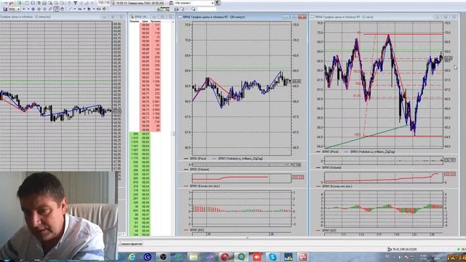This screenshot has width=466, height=262.
Task: Open the dropdown arrow beside the Aa tool
Action: pos(84,9)
